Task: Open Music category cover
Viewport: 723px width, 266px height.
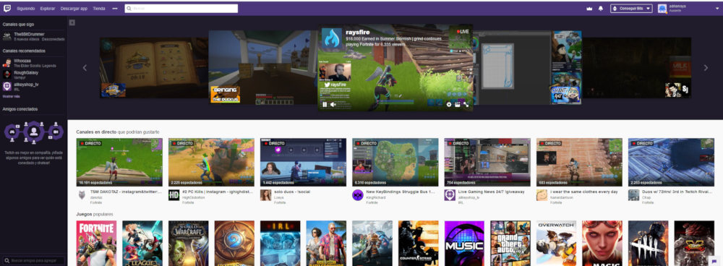Action: click(464, 244)
